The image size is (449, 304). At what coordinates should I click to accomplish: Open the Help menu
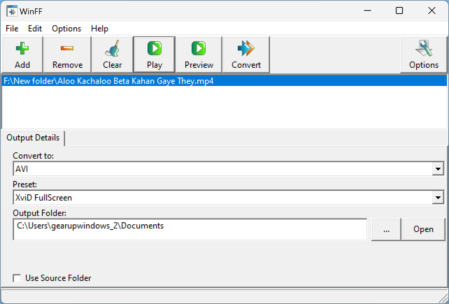tap(100, 29)
